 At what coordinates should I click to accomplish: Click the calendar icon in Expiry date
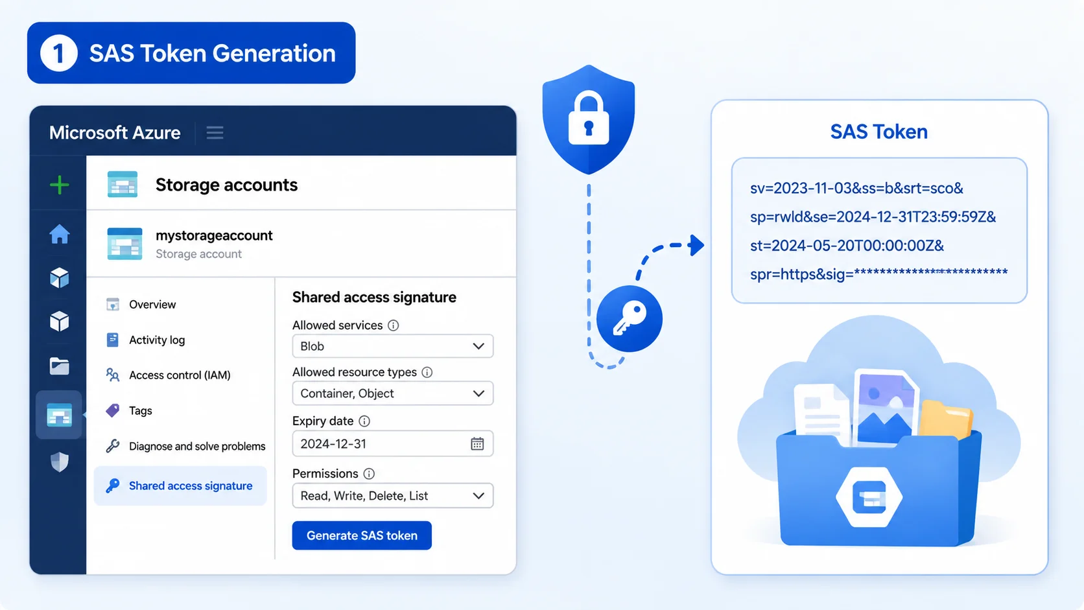(477, 444)
